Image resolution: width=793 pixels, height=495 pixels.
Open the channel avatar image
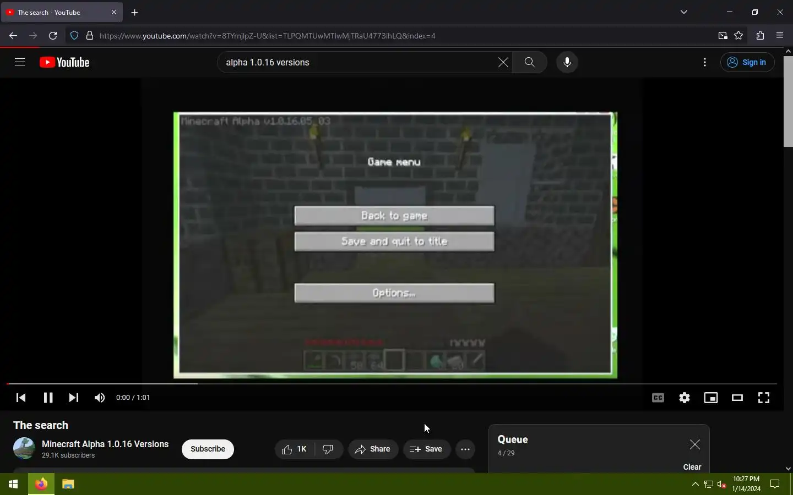[24, 449]
